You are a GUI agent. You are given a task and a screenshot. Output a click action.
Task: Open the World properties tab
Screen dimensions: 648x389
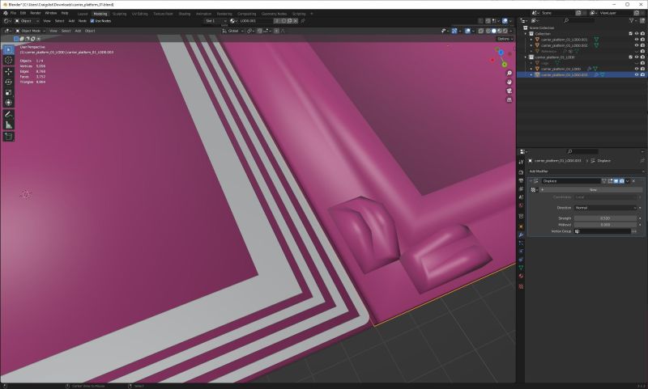tap(521, 205)
